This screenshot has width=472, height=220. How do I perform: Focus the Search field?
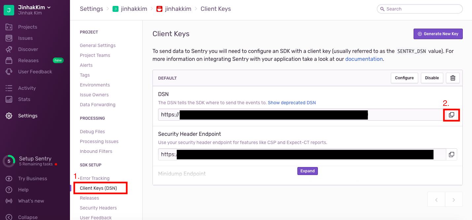coord(420,9)
